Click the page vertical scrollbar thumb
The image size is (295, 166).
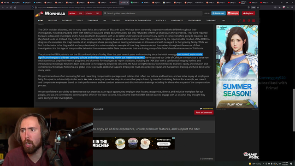[294, 110]
